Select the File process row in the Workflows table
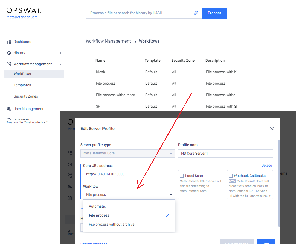296x245 pixels. click(x=162, y=84)
